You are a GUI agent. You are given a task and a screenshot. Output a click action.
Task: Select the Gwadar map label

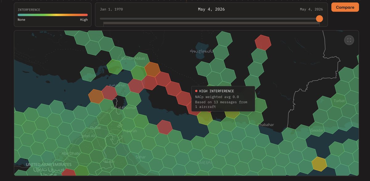click(x=317, y=130)
